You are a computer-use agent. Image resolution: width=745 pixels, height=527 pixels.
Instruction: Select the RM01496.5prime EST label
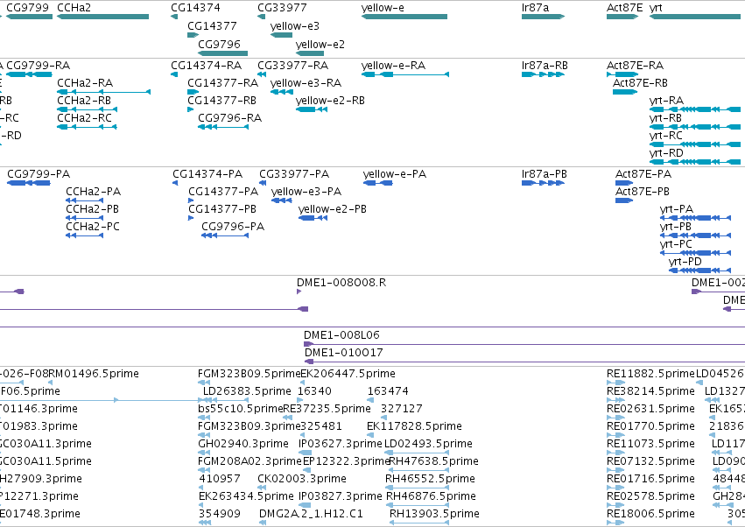click(94, 374)
